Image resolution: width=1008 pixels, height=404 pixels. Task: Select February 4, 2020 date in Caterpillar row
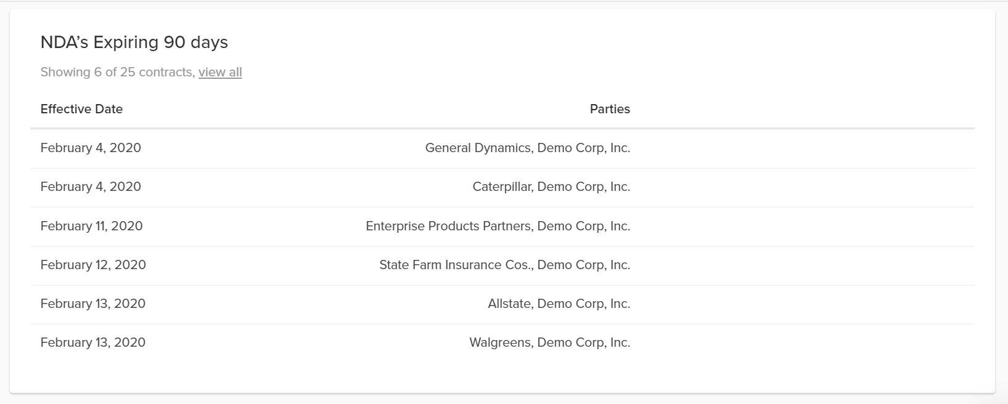91,187
